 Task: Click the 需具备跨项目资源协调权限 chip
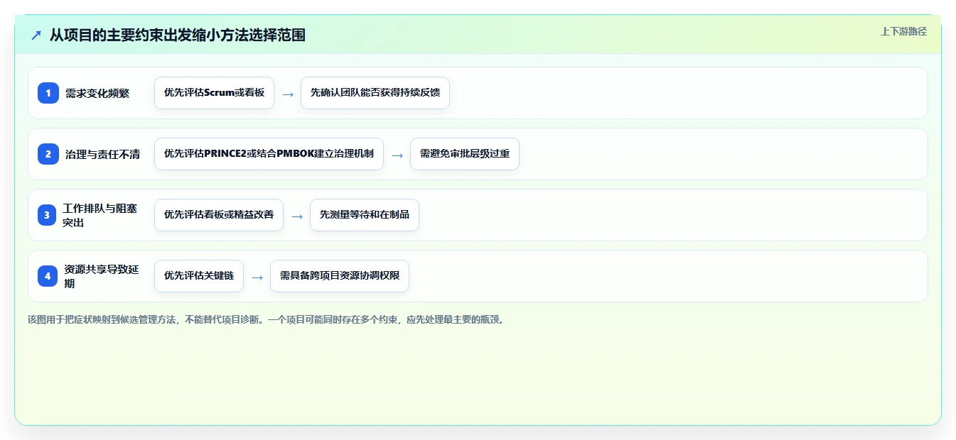coord(340,276)
